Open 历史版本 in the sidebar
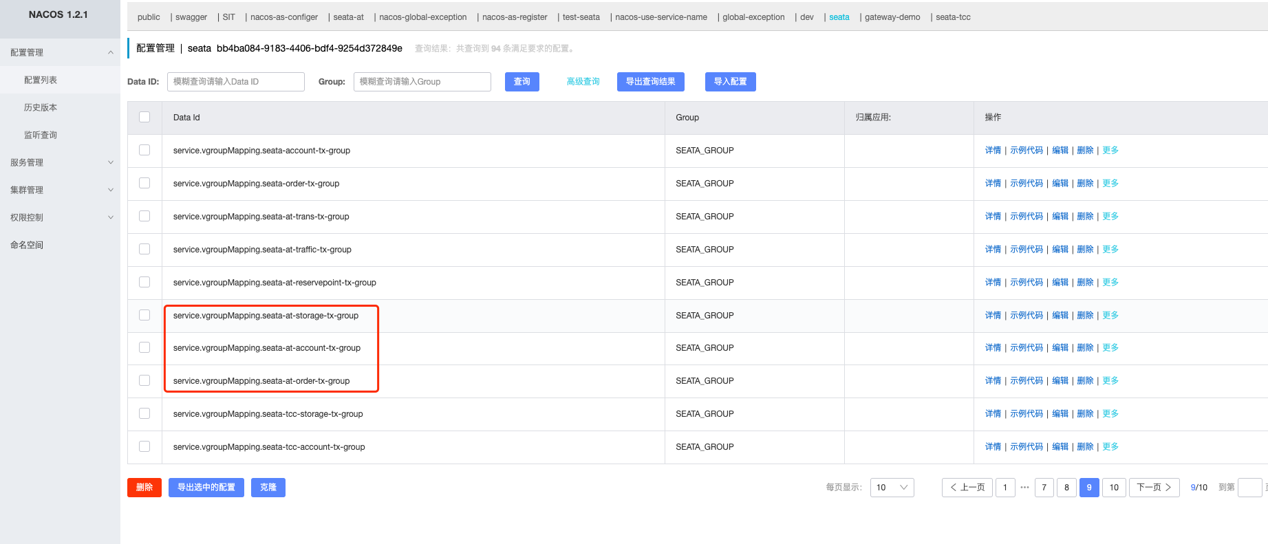1268x544 pixels. coord(41,107)
